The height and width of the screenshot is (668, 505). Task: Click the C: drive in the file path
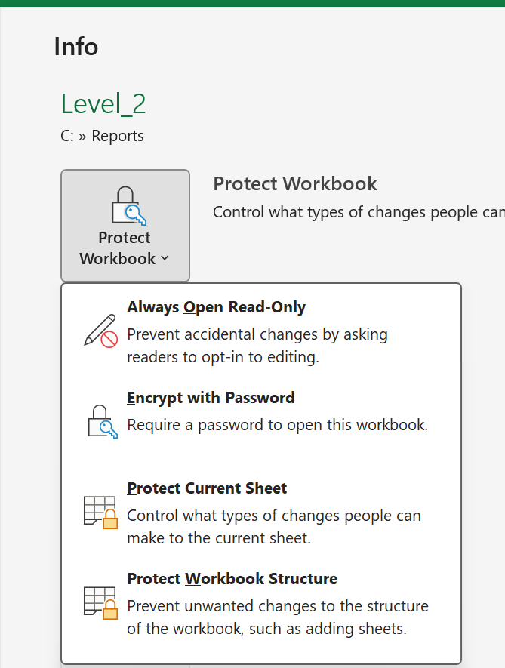[x=67, y=136]
